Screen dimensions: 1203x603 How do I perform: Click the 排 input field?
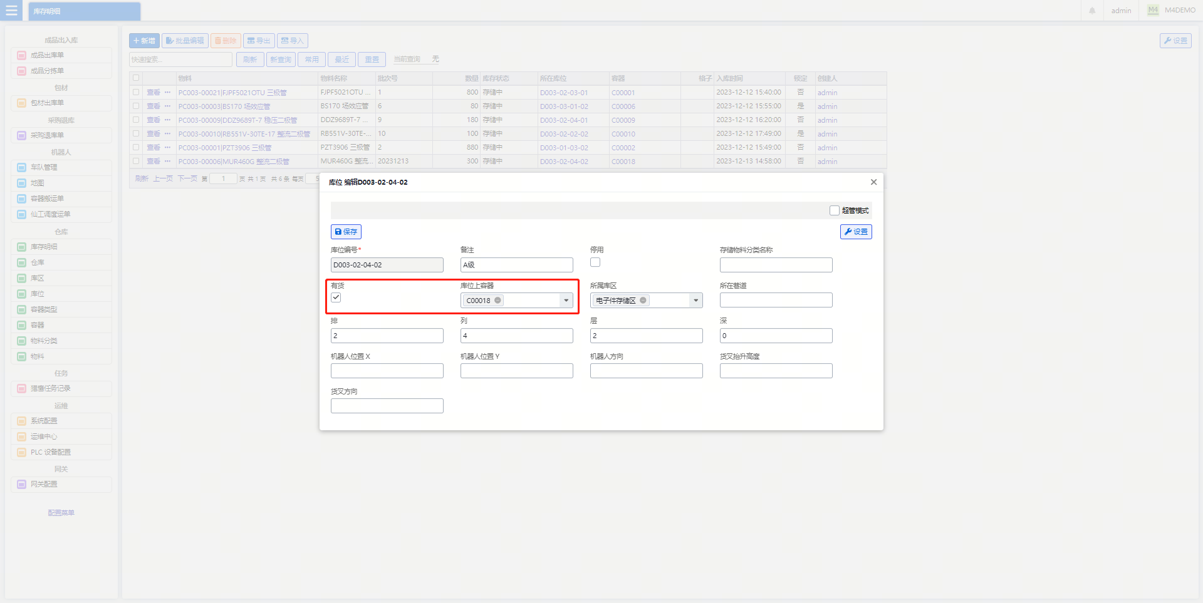pos(387,336)
